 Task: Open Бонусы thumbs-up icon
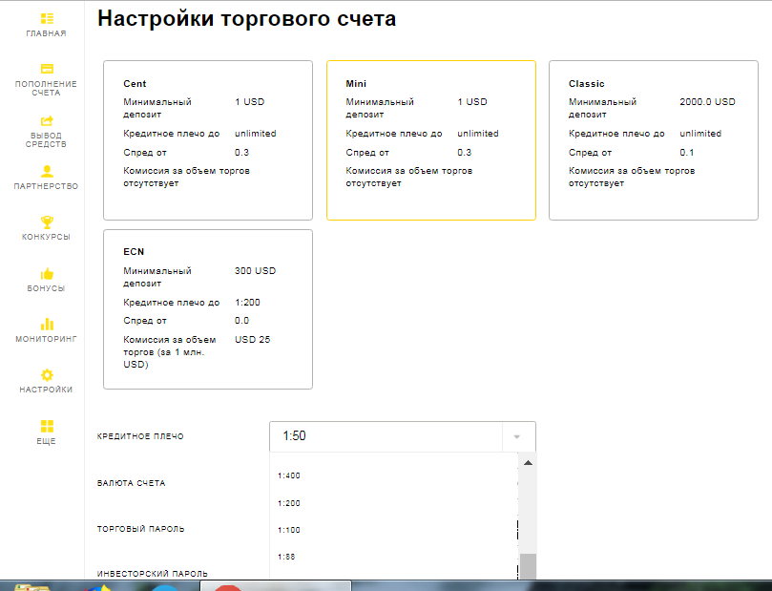(47, 274)
